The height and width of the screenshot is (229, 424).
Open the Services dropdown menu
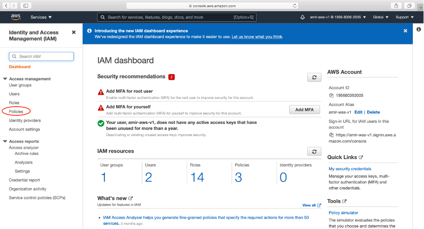point(41,17)
